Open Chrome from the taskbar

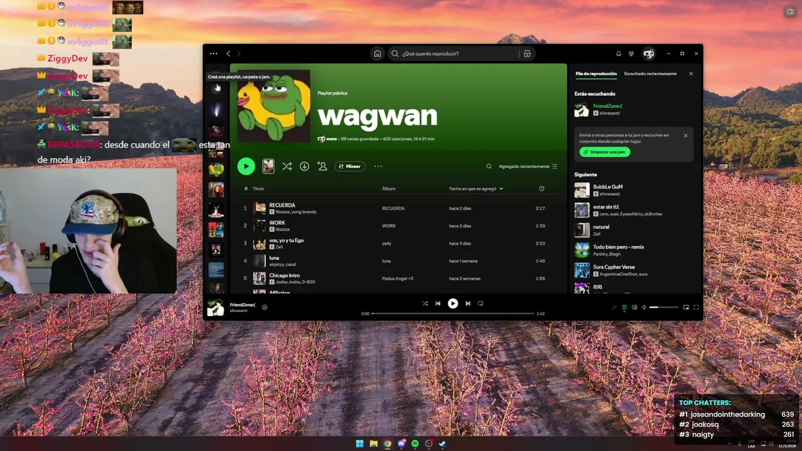tap(387, 443)
